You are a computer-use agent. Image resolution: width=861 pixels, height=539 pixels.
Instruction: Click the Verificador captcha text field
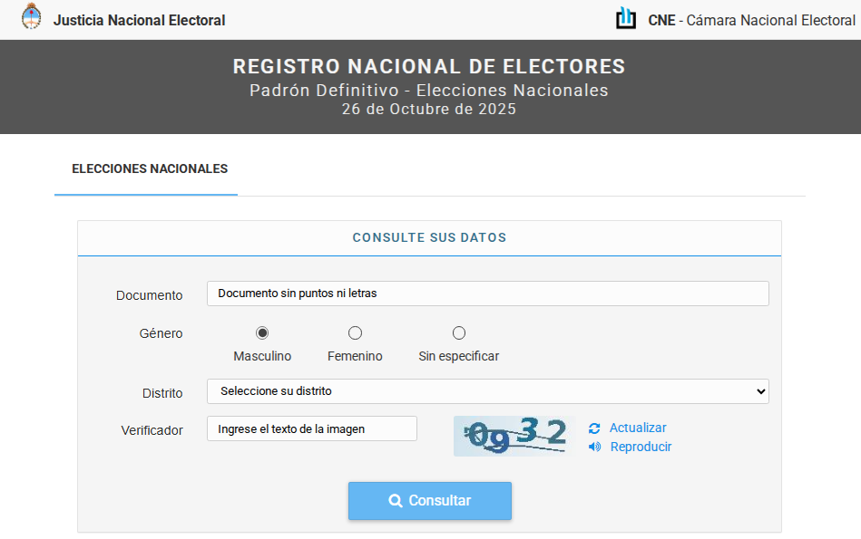[311, 428]
